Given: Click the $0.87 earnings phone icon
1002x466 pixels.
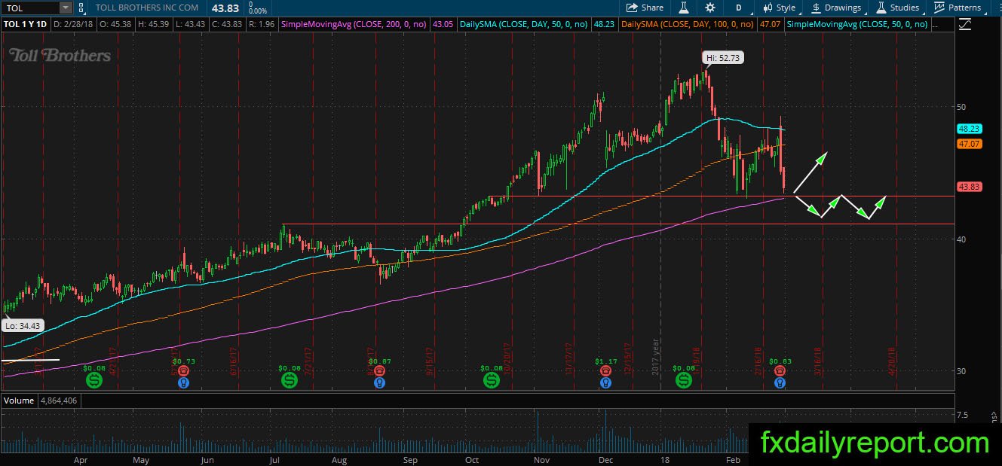Looking at the screenshot, I should [x=379, y=371].
